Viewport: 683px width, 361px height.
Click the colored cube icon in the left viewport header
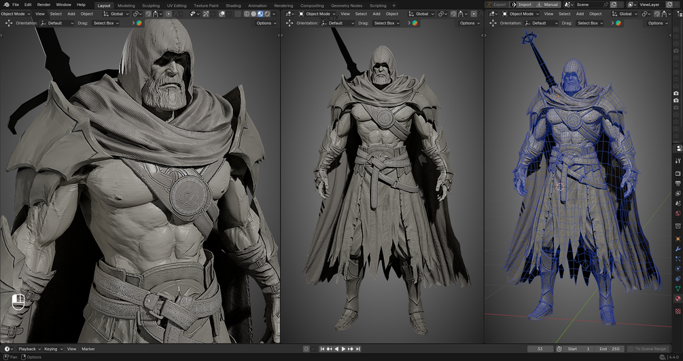[139, 23]
